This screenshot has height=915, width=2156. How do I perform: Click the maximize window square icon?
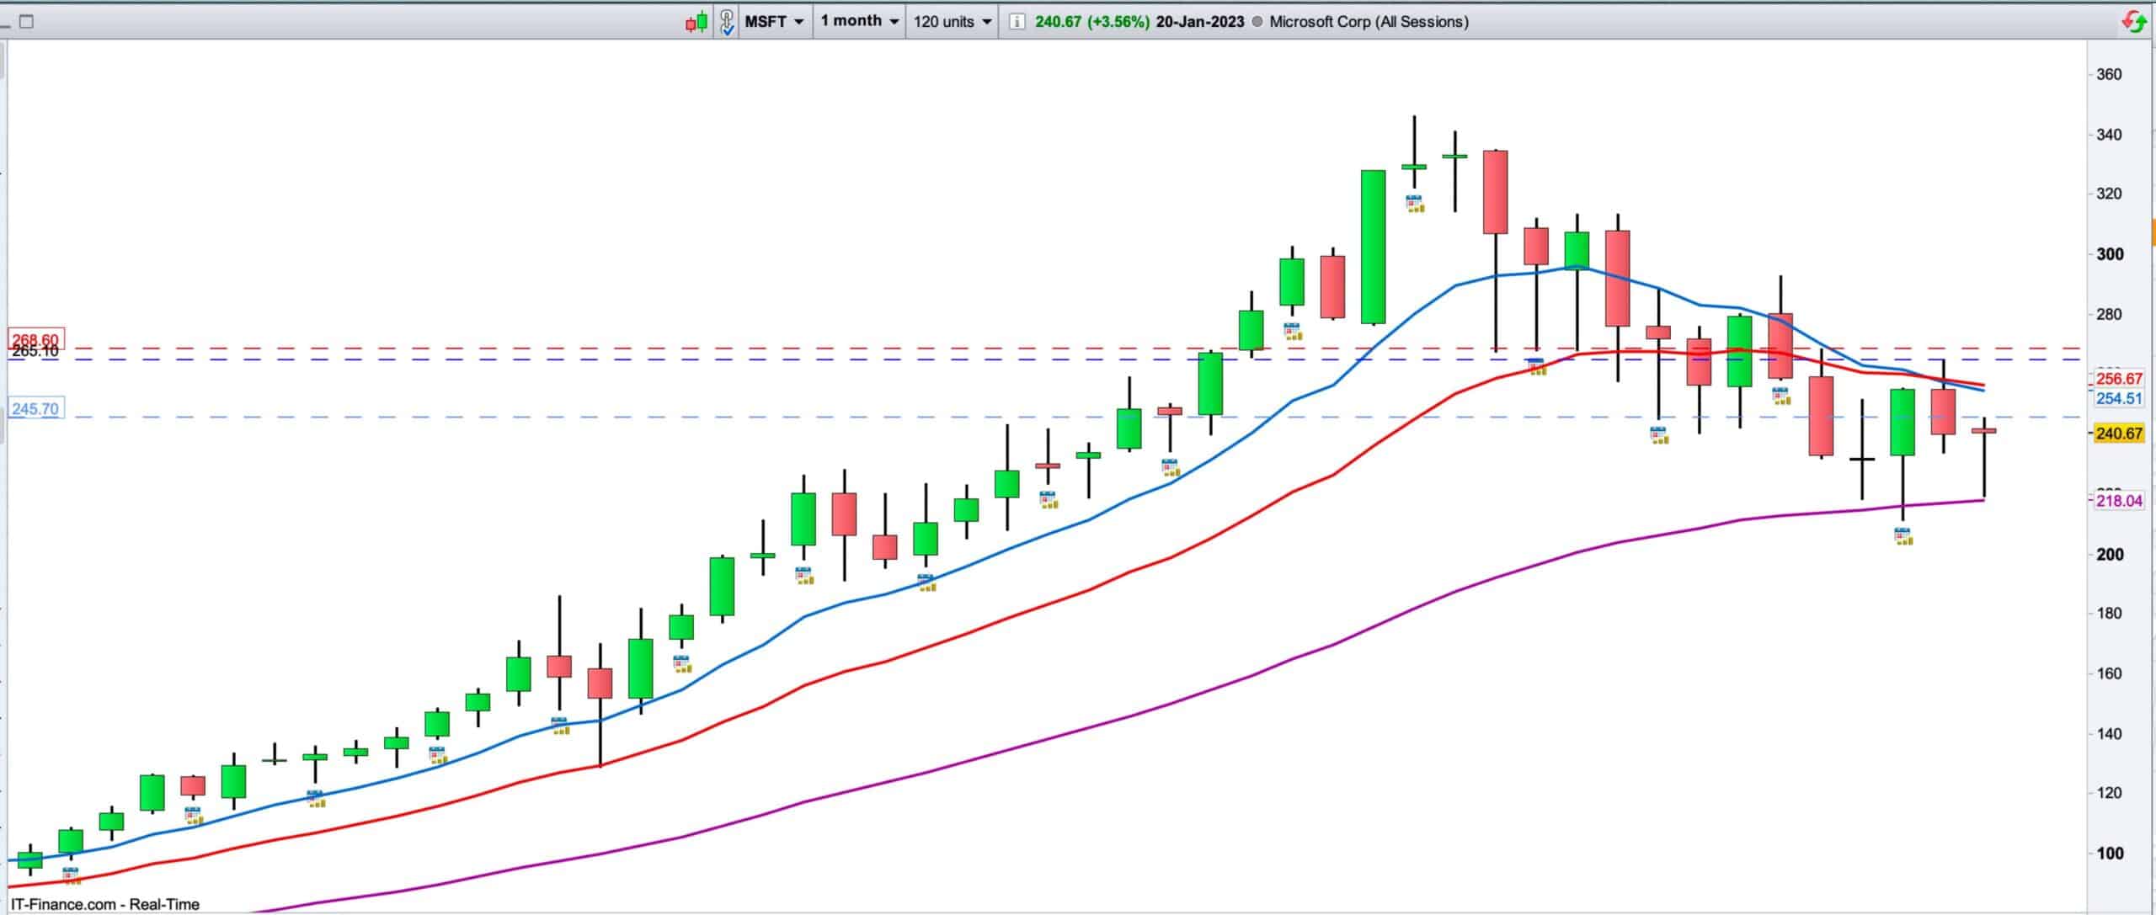point(26,22)
